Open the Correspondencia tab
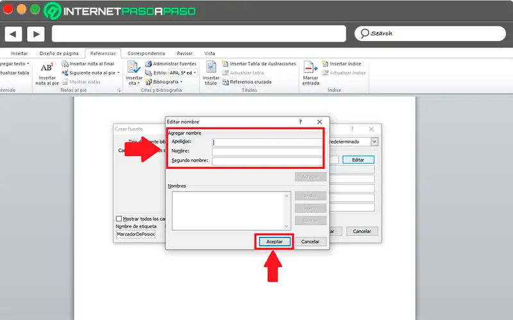The width and height of the screenshot is (513, 320). 146,53
